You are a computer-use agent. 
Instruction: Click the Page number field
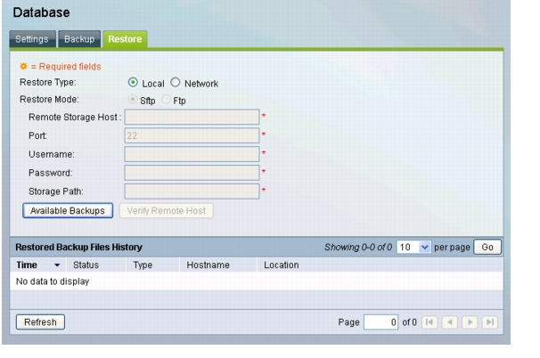[x=380, y=322]
